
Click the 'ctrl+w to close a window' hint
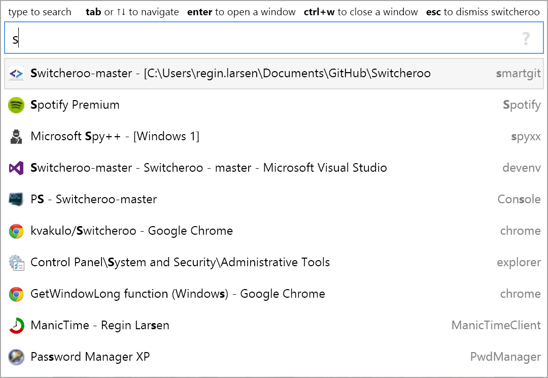361,12
